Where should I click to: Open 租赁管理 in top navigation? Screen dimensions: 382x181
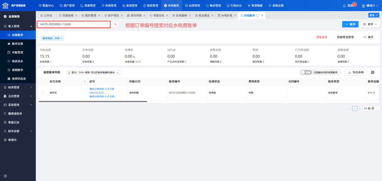click(151, 6)
